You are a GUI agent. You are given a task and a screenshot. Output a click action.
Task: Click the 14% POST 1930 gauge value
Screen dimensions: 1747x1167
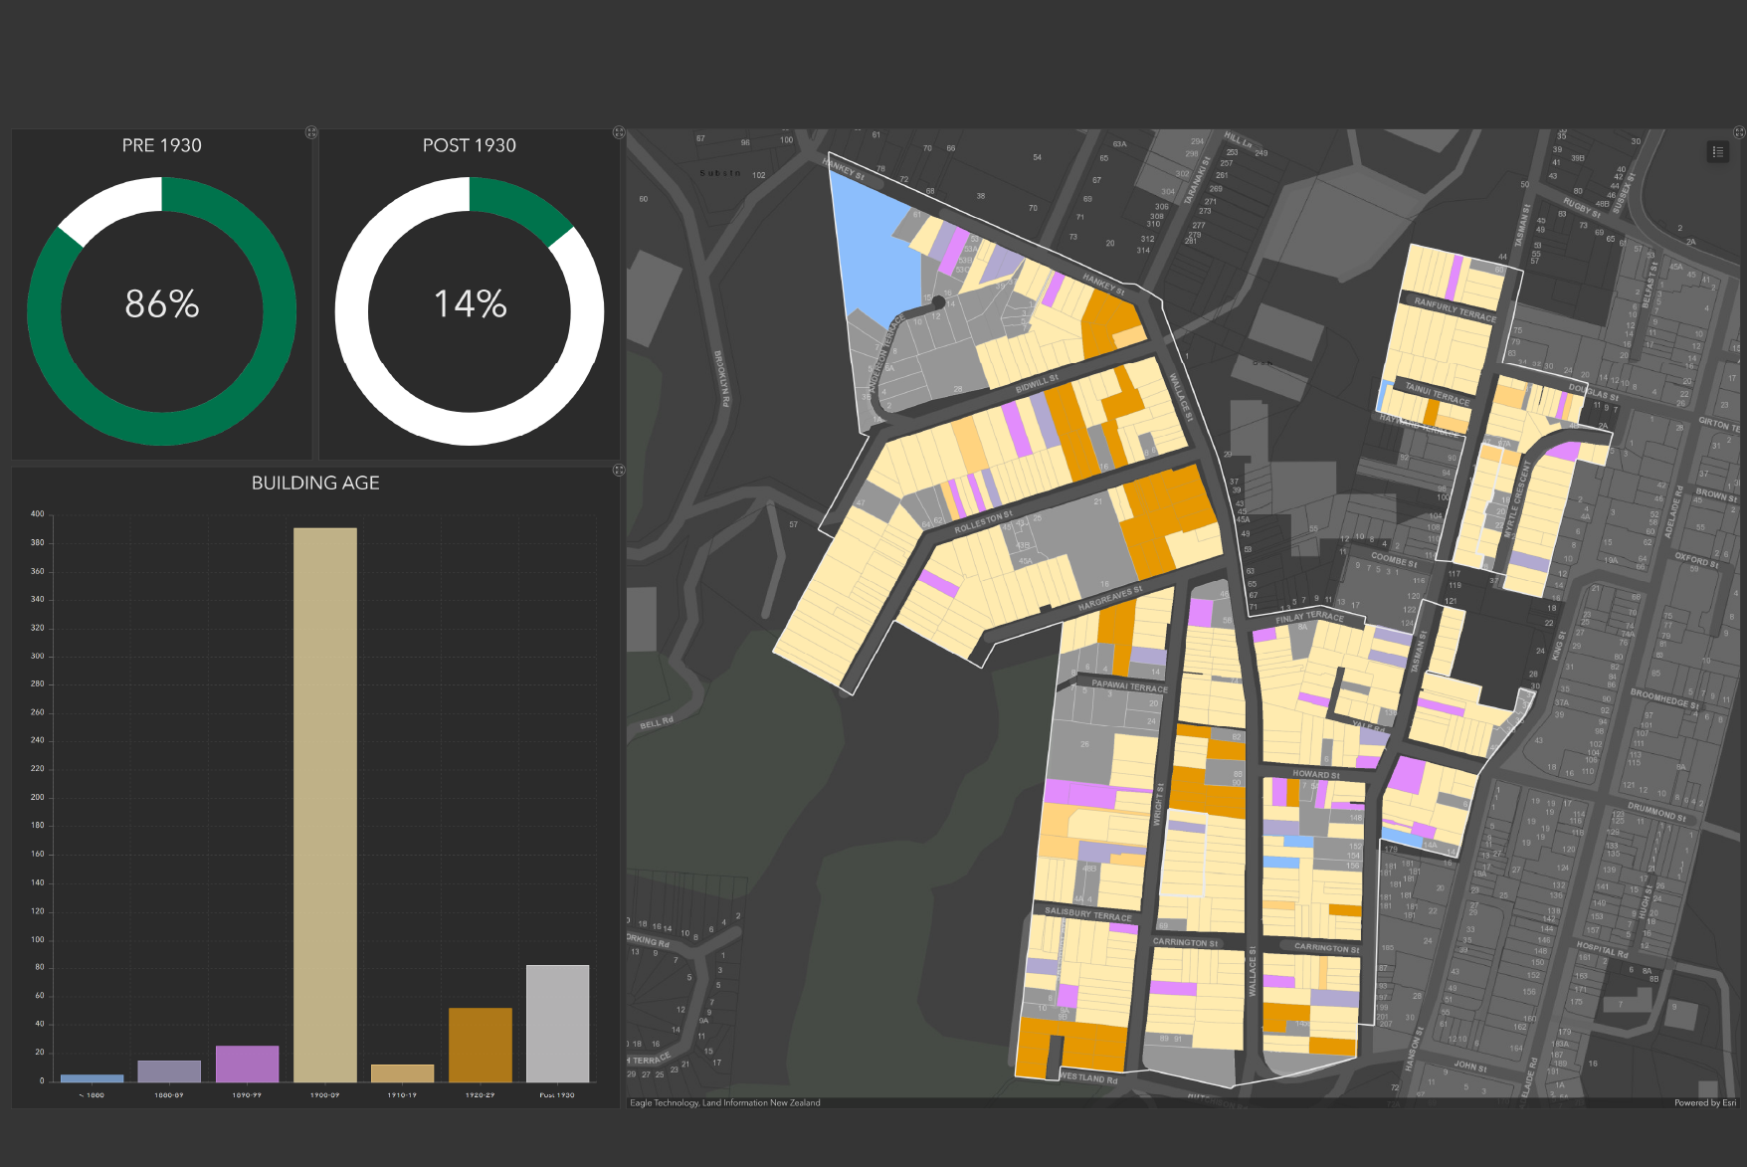[x=470, y=303]
